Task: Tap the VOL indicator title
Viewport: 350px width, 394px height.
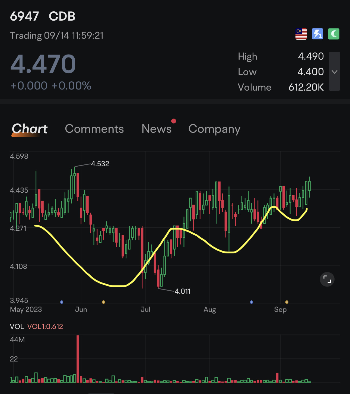Action: (x=17, y=326)
